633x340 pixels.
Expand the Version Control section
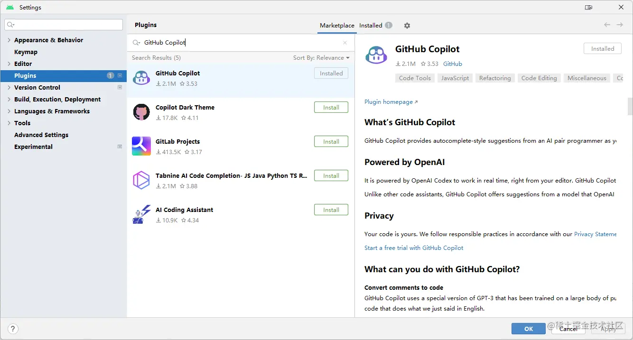pos(9,88)
